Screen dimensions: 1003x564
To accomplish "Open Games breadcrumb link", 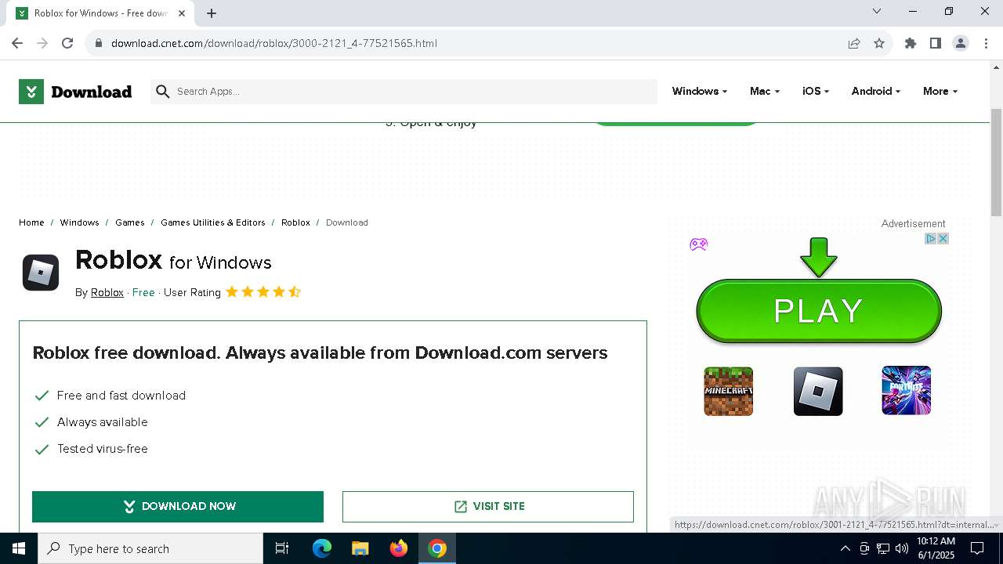I will point(130,222).
